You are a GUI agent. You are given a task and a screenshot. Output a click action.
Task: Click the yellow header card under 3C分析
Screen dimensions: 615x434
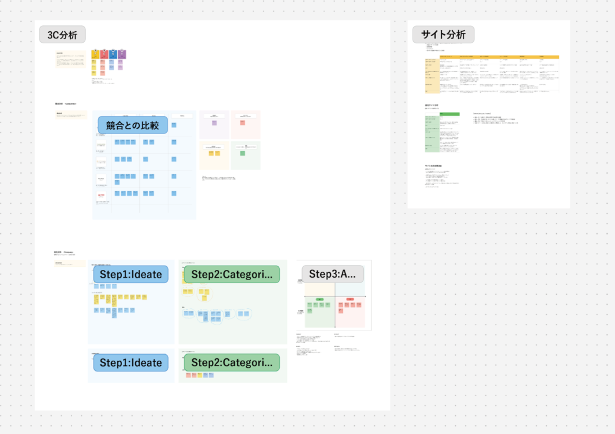(95, 53)
